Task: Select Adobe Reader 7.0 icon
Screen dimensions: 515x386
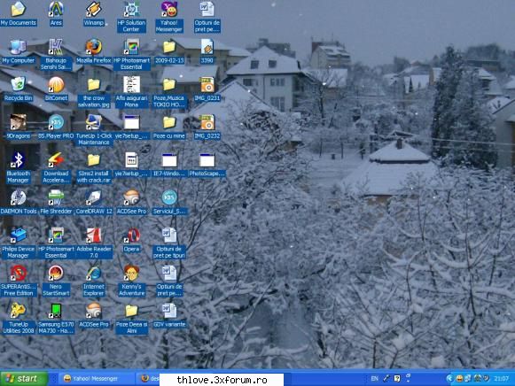Action: point(94,243)
